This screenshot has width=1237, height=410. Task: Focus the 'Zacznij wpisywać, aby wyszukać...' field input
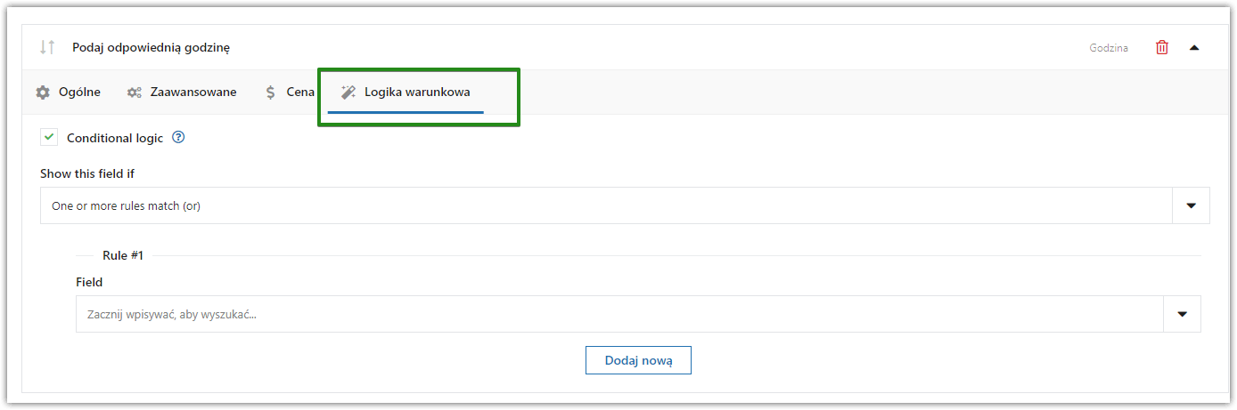click(x=620, y=314)
